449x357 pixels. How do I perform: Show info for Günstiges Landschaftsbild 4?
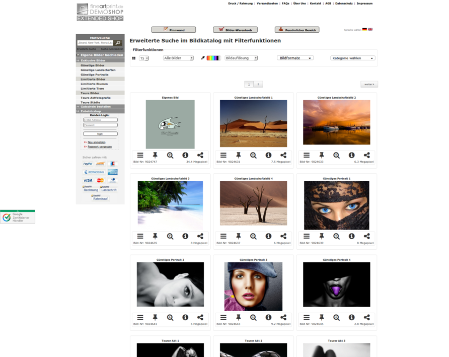[268, 236]
